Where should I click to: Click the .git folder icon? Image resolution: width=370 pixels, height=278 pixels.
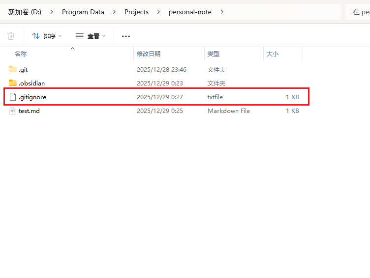[x=13, y=69]
